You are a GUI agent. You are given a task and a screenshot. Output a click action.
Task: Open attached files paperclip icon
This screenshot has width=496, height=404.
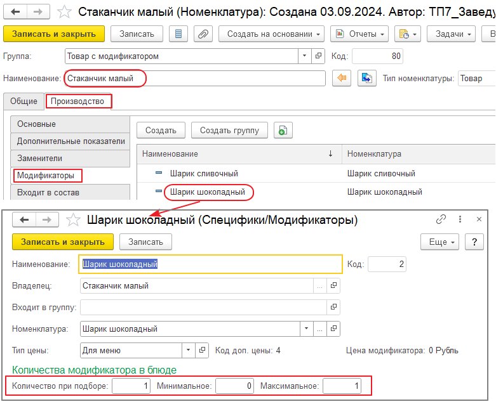coord(203,34)
